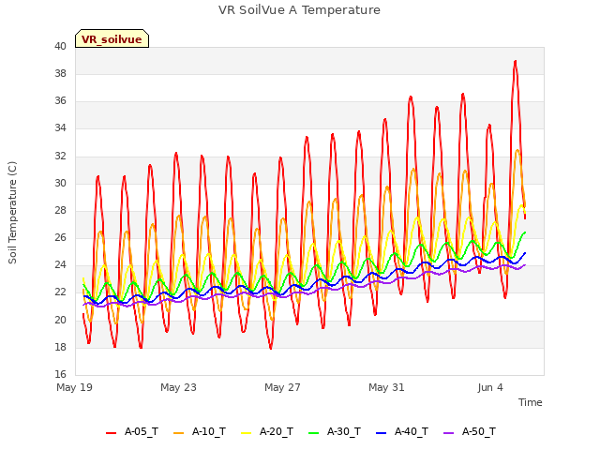Click the 28 y-axis tick label
This screenshot has width=600, height=450.
(60, 210)
